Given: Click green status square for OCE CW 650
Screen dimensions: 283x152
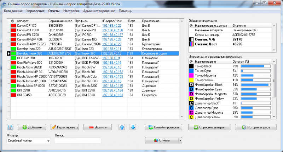Looking at the screenshot, I should pyautogui.click(x=13, y=58).
